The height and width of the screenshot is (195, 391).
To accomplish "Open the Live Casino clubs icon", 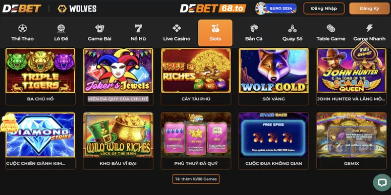I will 177,28.
